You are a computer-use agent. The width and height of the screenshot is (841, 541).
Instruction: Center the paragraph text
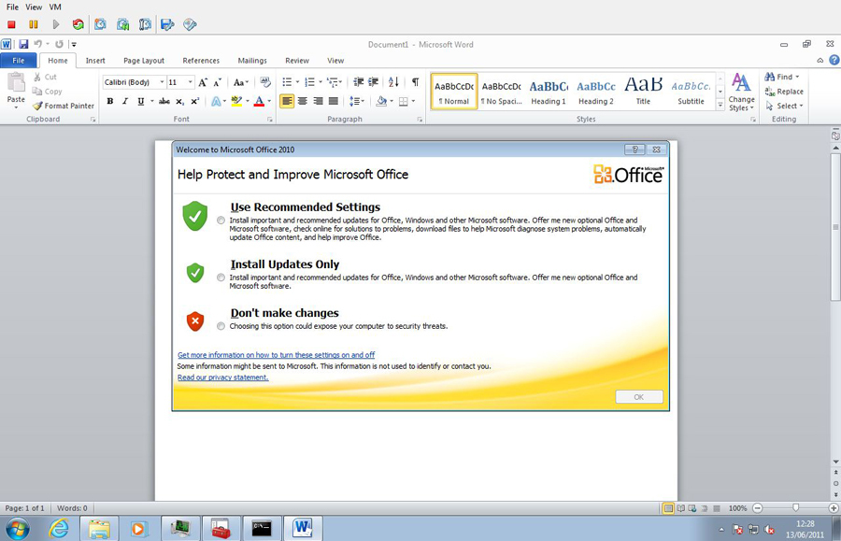[x=303, y=101]
